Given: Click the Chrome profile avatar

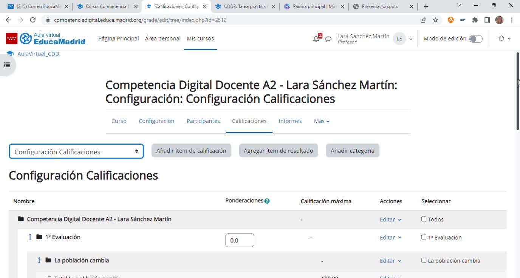Looking at the screenshot, I should click(499, 20).
